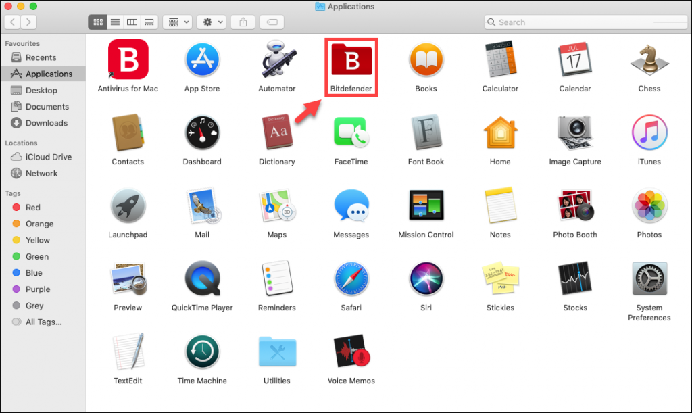Switch to list view
692x413 pixels.
coord(115,22)
